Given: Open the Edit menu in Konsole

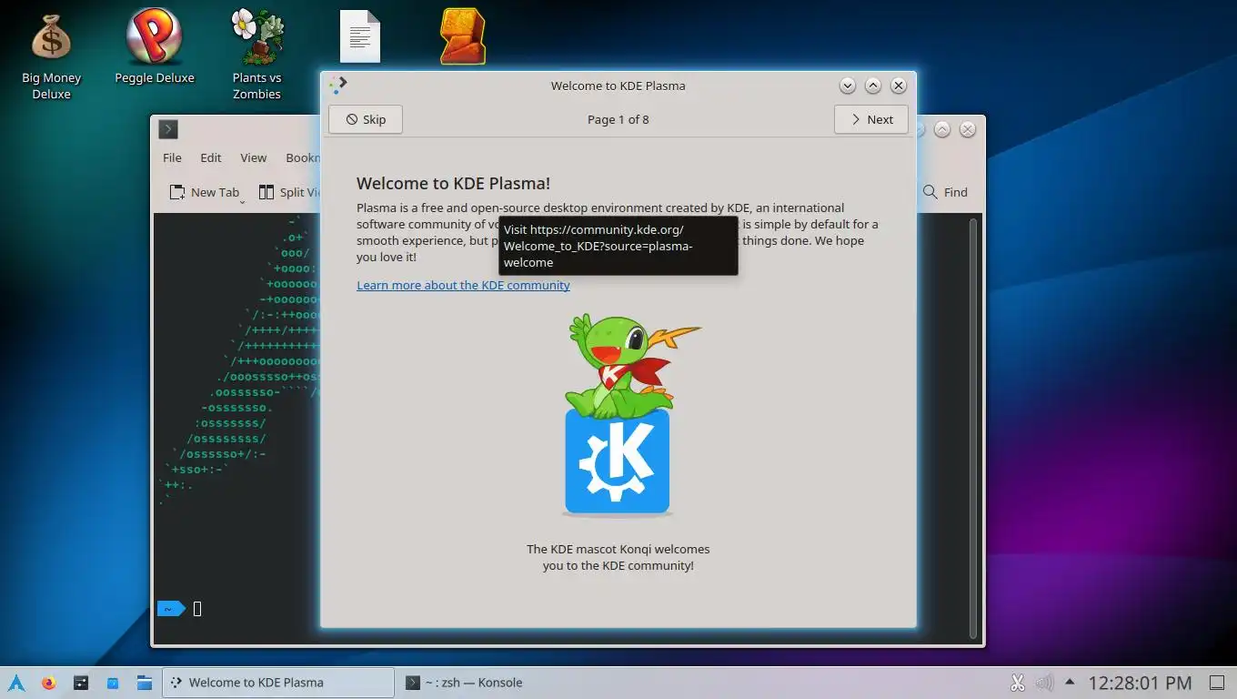Looking at the screenshot, I should click(x=211, y=157).
